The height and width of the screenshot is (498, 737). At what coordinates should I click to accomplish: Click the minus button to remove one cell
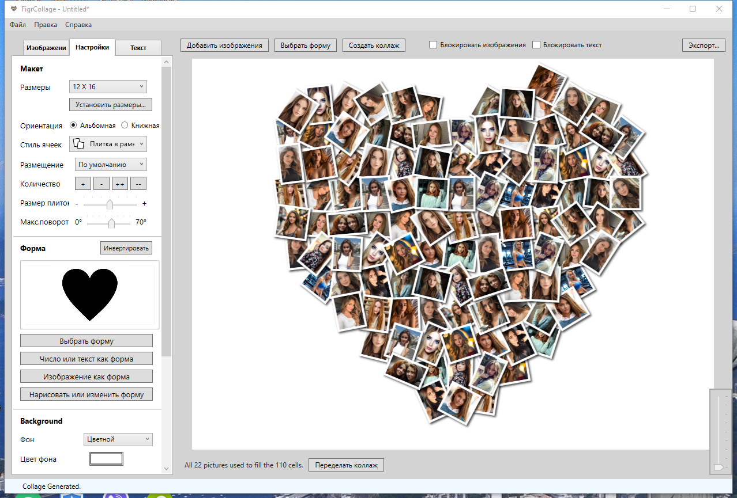coord(101,184)
